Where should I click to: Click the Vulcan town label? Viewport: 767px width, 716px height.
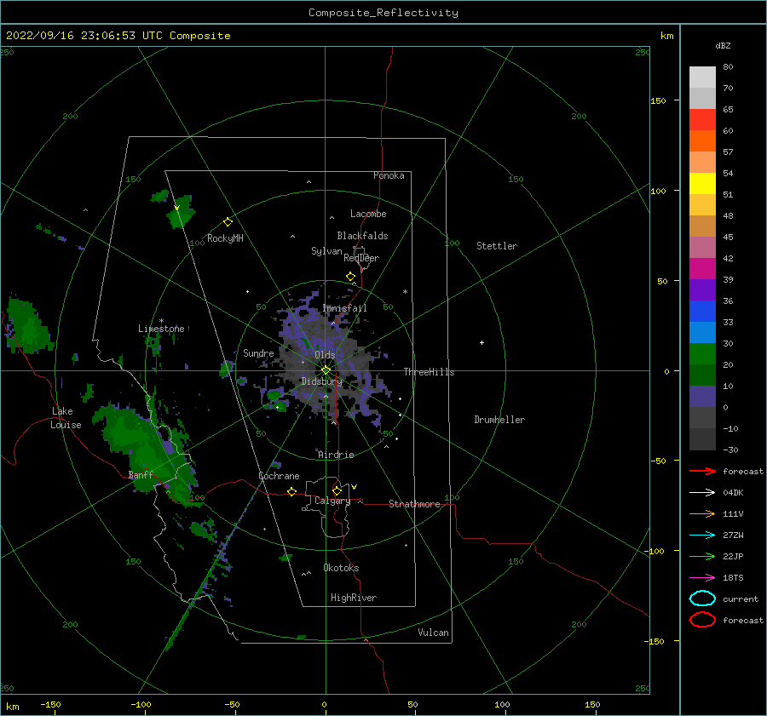[x=433, y=633]
